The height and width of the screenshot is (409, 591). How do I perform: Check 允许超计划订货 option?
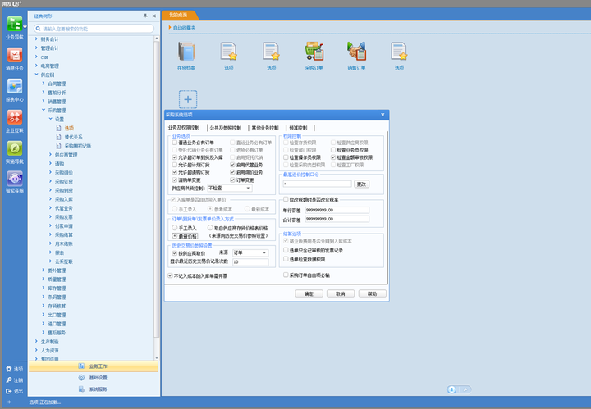point(175,165)
